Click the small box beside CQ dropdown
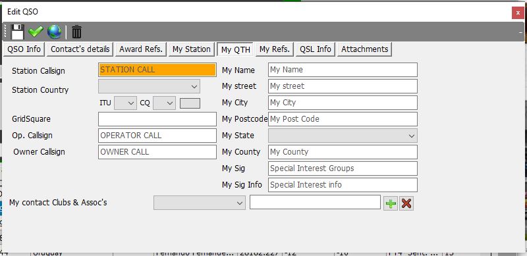527x256 pixels. 190,103
